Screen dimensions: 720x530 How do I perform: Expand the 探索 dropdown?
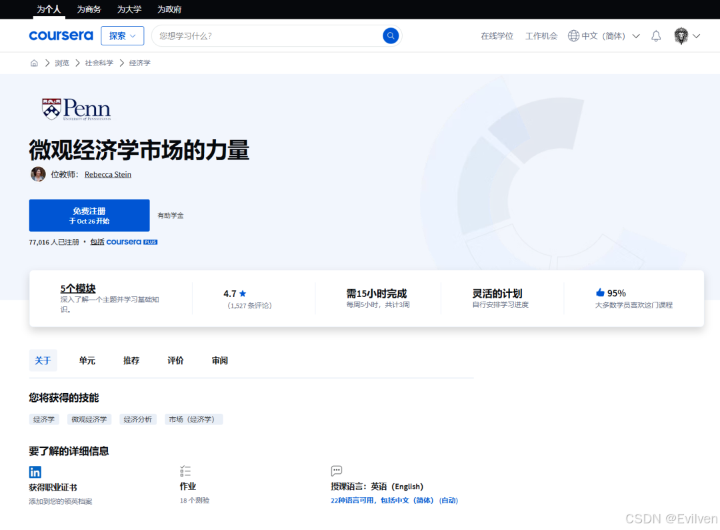(122, 35)
